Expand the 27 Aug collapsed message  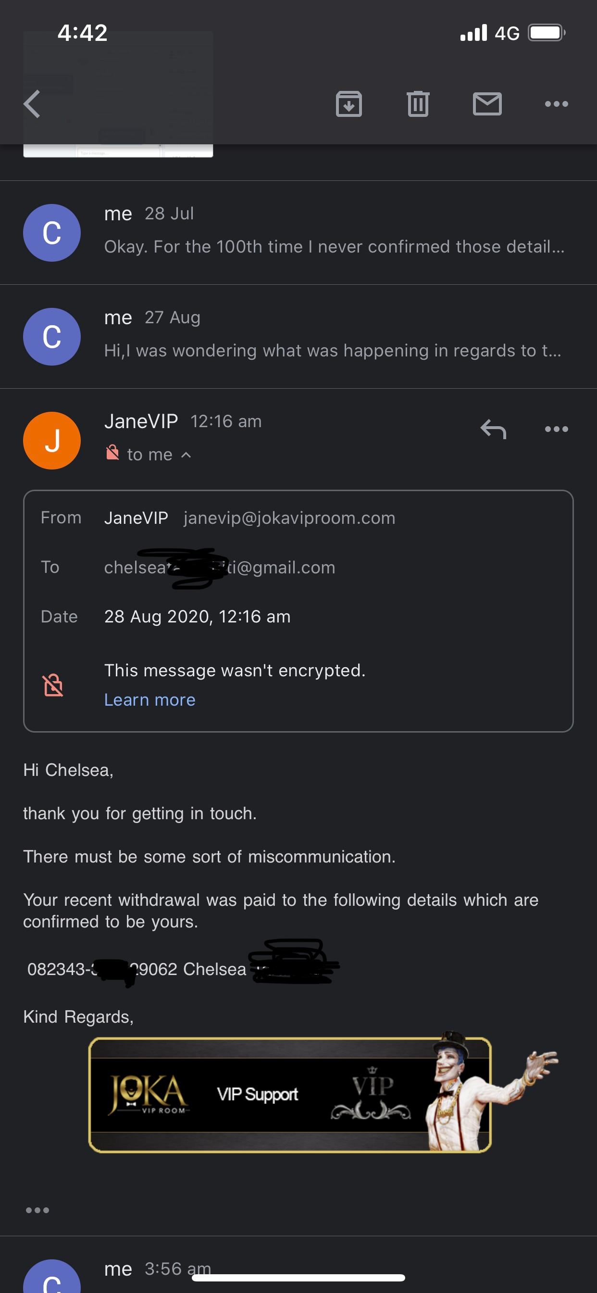point(334,336)
